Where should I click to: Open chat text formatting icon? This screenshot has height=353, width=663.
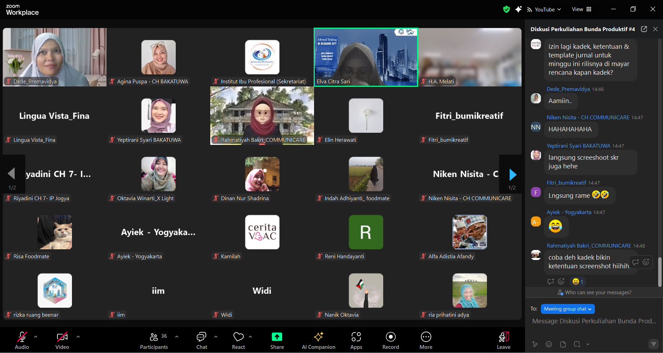click(x=535, y=344)
